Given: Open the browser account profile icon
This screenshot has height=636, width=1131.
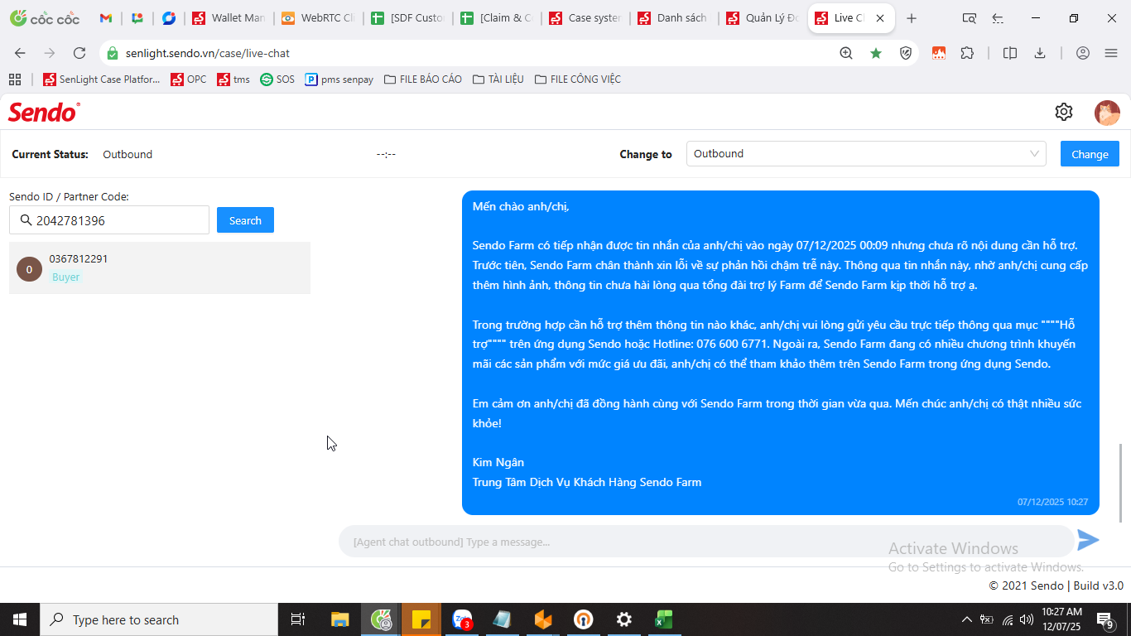Looking at the screenshot, I should 1083,53.
